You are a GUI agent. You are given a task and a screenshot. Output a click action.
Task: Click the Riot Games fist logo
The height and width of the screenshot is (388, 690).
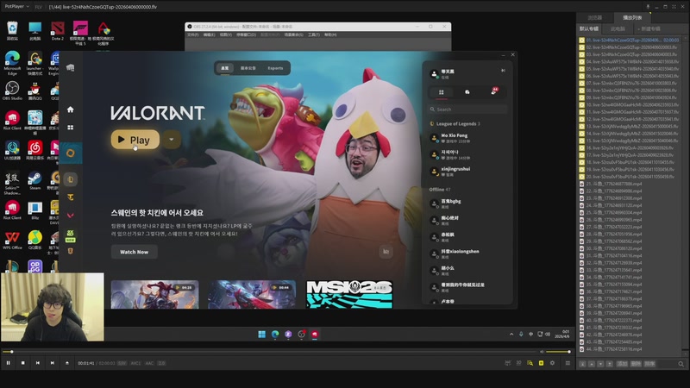click(71, 67)
